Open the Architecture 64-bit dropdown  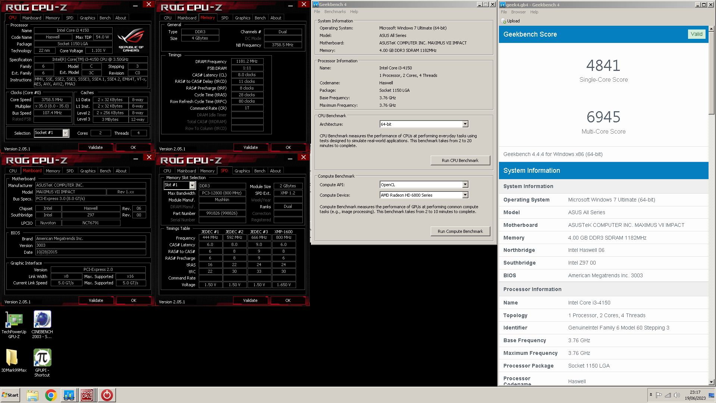465,124
